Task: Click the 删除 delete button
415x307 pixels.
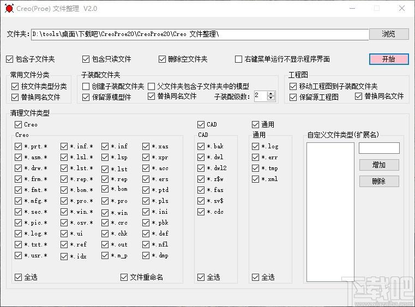Action: [x=379, y=181]
